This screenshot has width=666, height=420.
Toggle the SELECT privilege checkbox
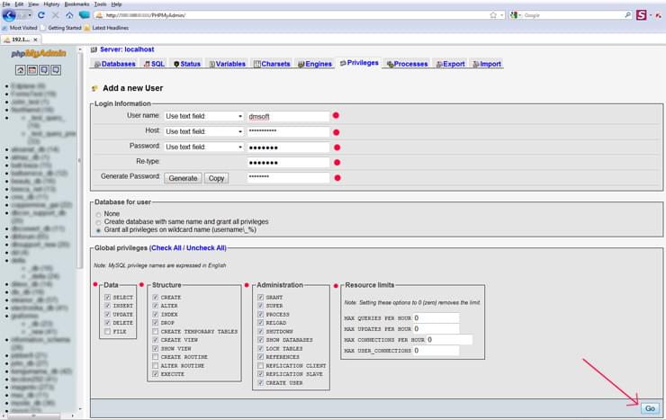coord(107,298)
